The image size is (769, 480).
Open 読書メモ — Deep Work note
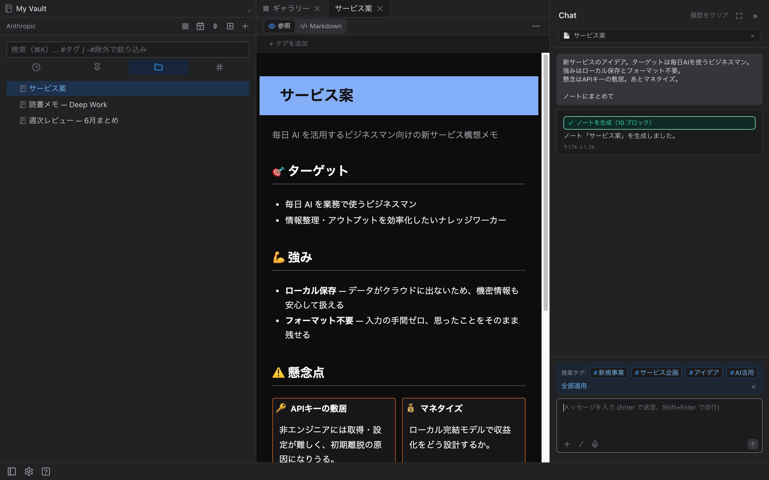(x=128, y=105)
